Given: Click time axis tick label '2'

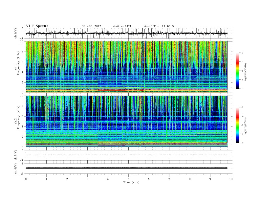Looking at the screenshot, I should coord(67,179).
